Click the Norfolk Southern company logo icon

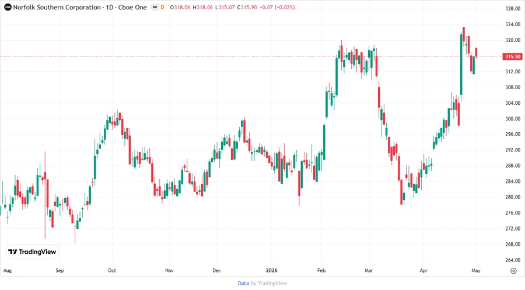click(8, 8)
